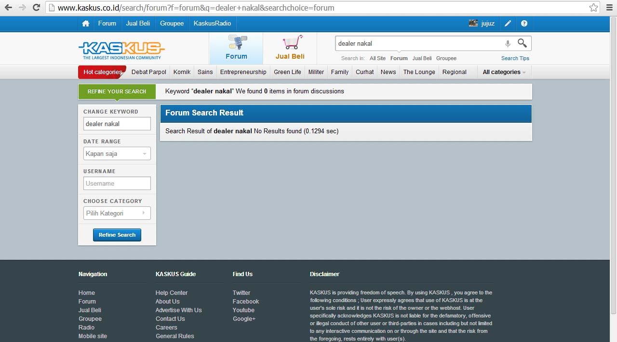Screen dimensions: 617x342
Task: Click the Refine Search button
Action: [117, 235]
